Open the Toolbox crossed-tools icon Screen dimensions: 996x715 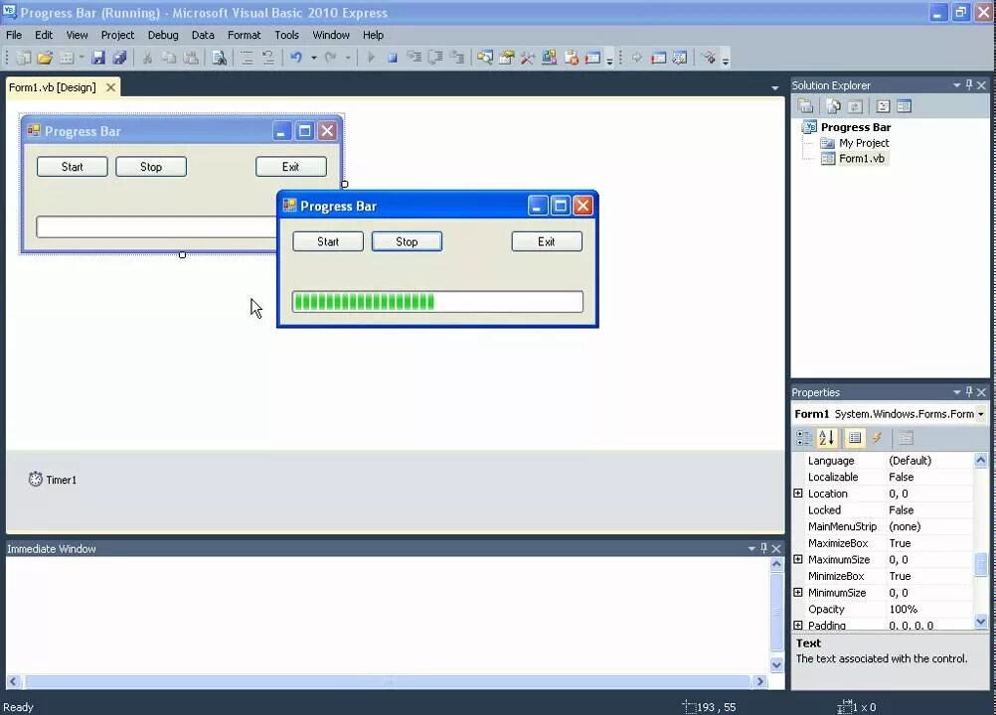(x=527, y=59)
